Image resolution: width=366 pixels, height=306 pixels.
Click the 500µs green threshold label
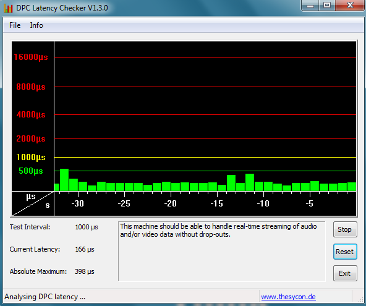(x=30, y=171)
